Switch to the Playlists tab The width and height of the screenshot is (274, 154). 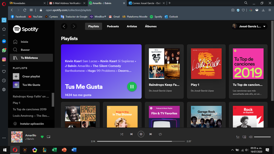(94, 26)
